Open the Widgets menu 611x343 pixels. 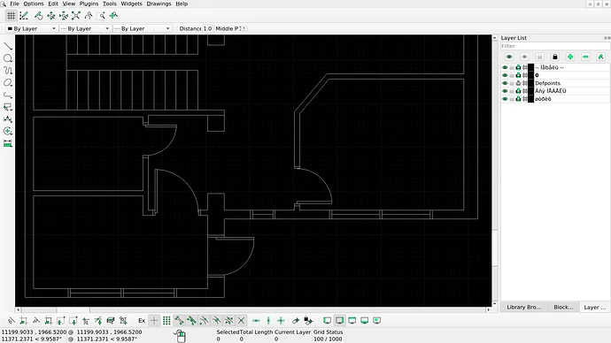point(131,4)
